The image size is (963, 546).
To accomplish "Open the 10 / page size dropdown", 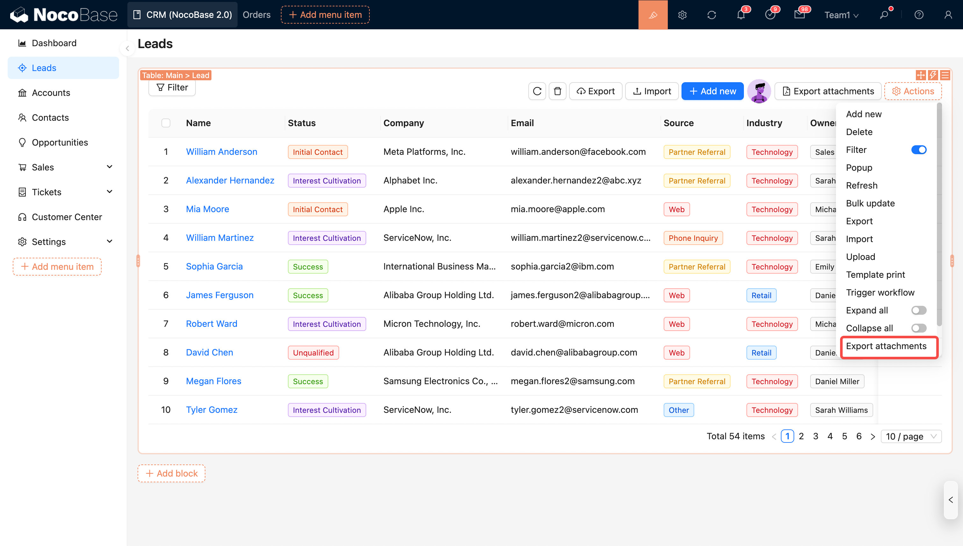I will coord(910,436).
